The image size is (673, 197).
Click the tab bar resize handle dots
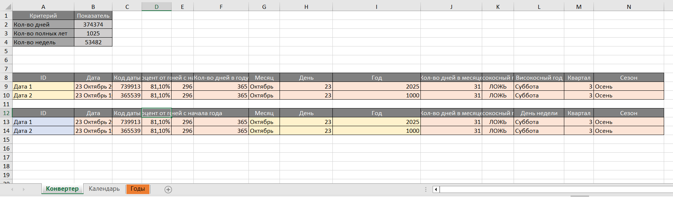coord(426,190)
